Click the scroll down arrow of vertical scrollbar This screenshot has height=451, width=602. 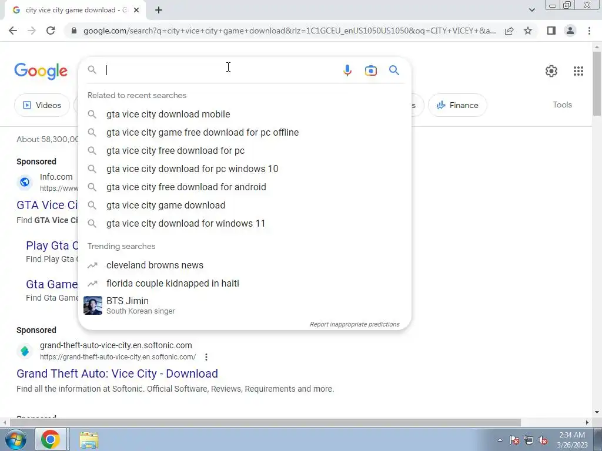coord(597,412)
